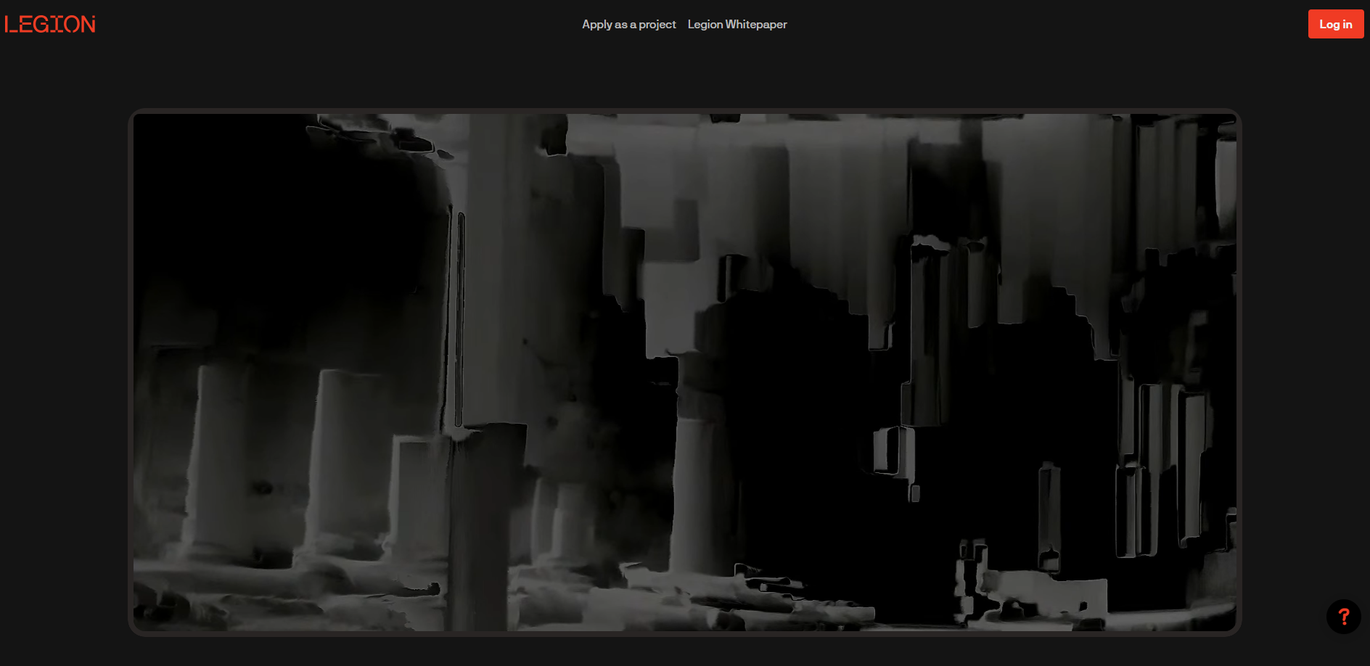View the Legion Whitepaper from the top navigation
This screenshot has width=1370, height=666.
click(737, 25)
